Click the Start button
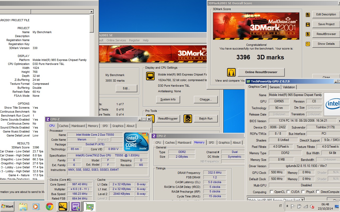The image size is (340, 212). tap(7, 206)
